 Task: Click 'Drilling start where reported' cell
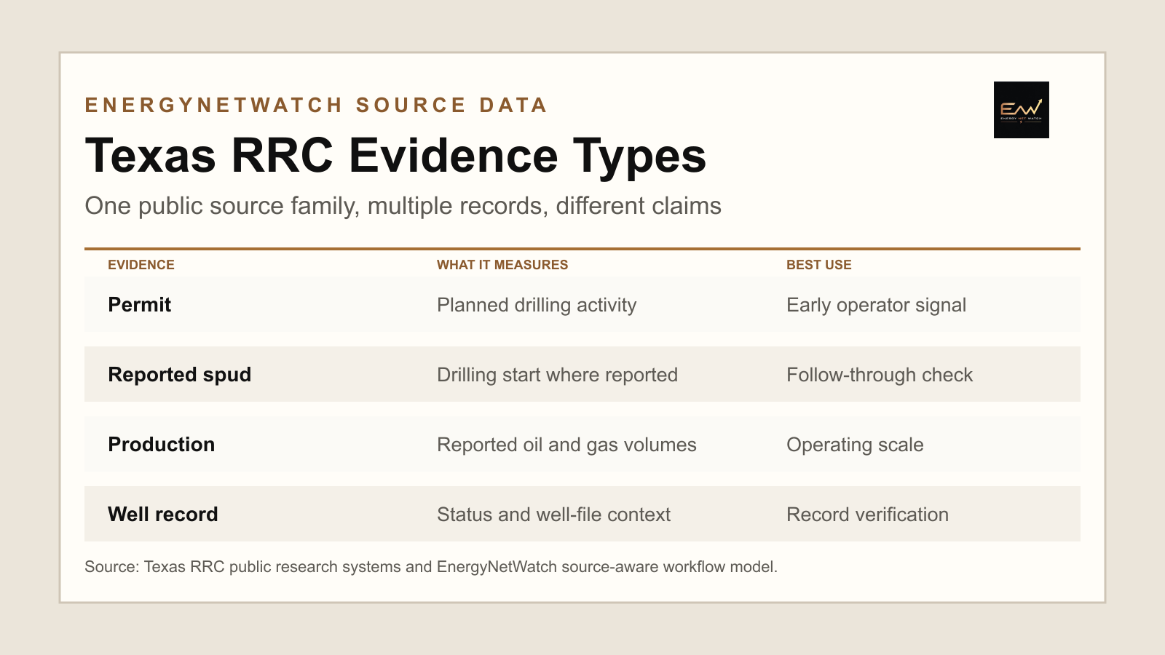click(557, 375)
